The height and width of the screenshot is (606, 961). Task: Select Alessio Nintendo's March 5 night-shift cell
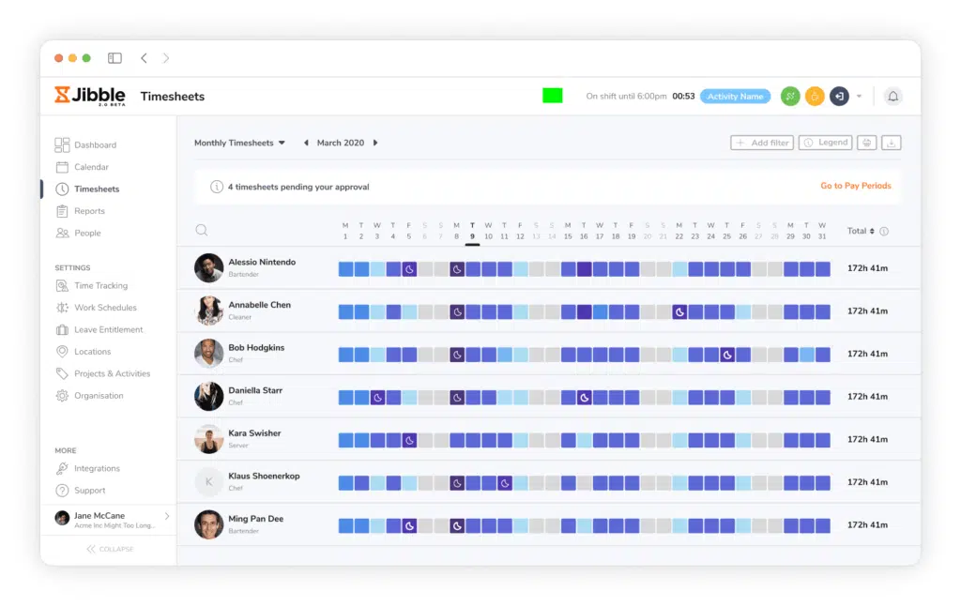click(x=409, y=269)
